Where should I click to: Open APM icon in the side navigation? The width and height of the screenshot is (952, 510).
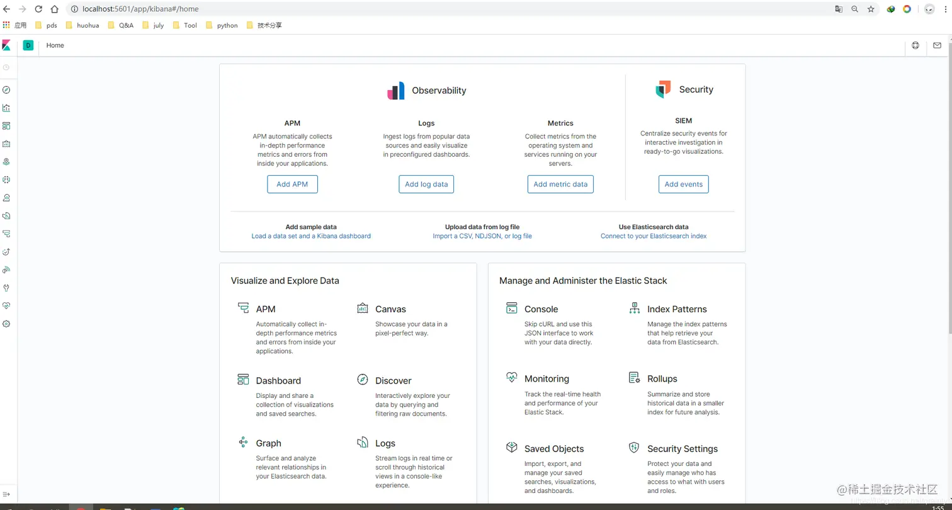(x=6, y=234)
